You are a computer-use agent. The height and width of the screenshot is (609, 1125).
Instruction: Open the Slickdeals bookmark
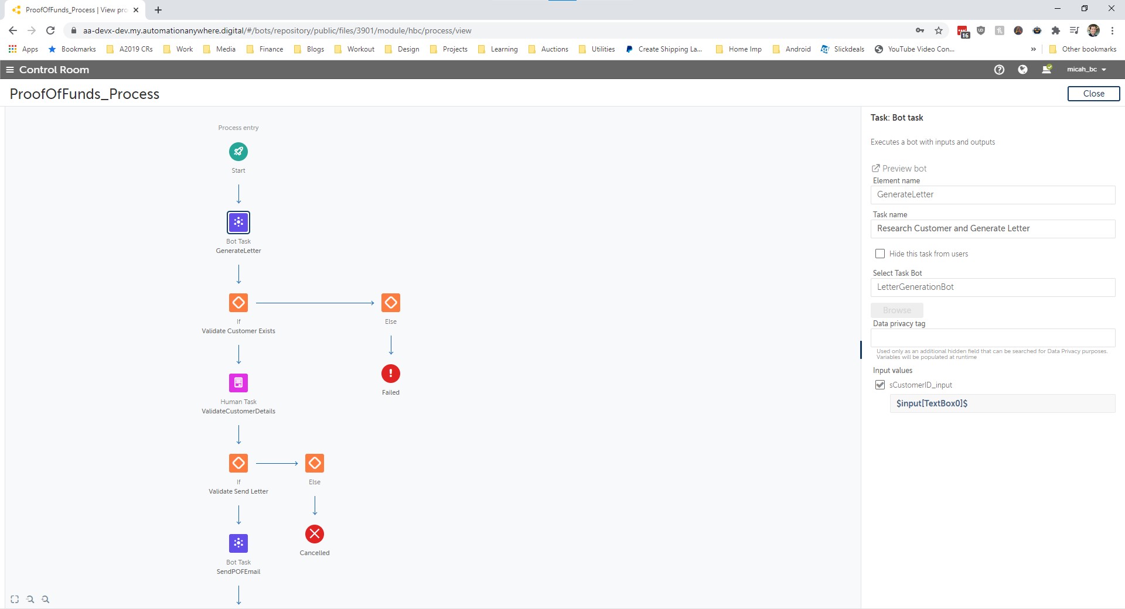pos(843,49)
